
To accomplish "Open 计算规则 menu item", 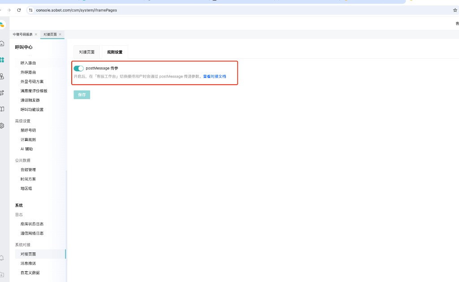I will (x=28, y=140).
